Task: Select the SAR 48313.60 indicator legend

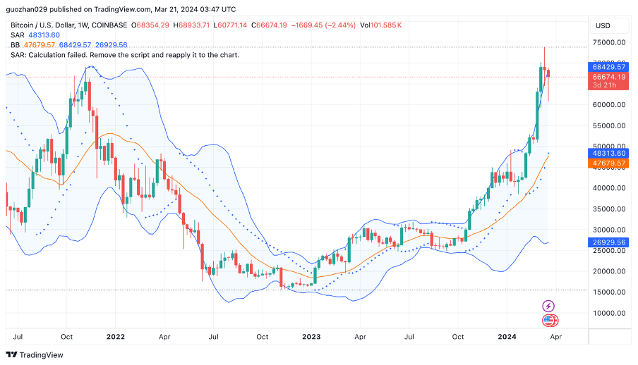Action: (x=35, y=35)
